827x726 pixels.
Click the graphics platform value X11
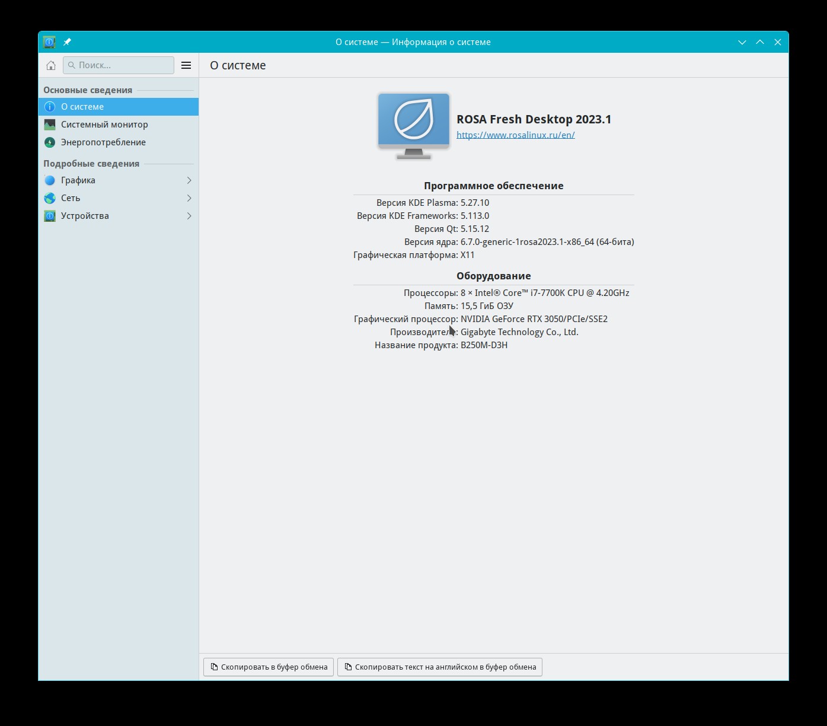click(x=468, y=255)
